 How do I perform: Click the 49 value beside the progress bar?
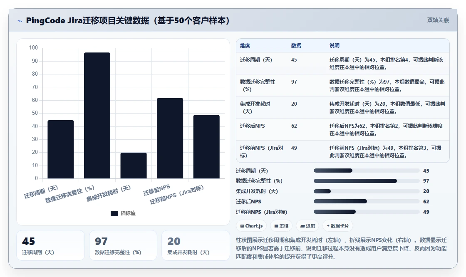[x=426, y=212]
